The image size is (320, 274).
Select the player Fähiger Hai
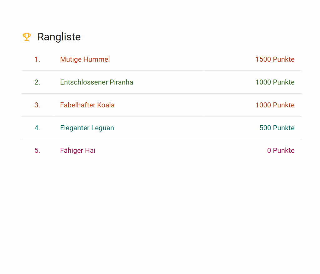click(77, 151)
